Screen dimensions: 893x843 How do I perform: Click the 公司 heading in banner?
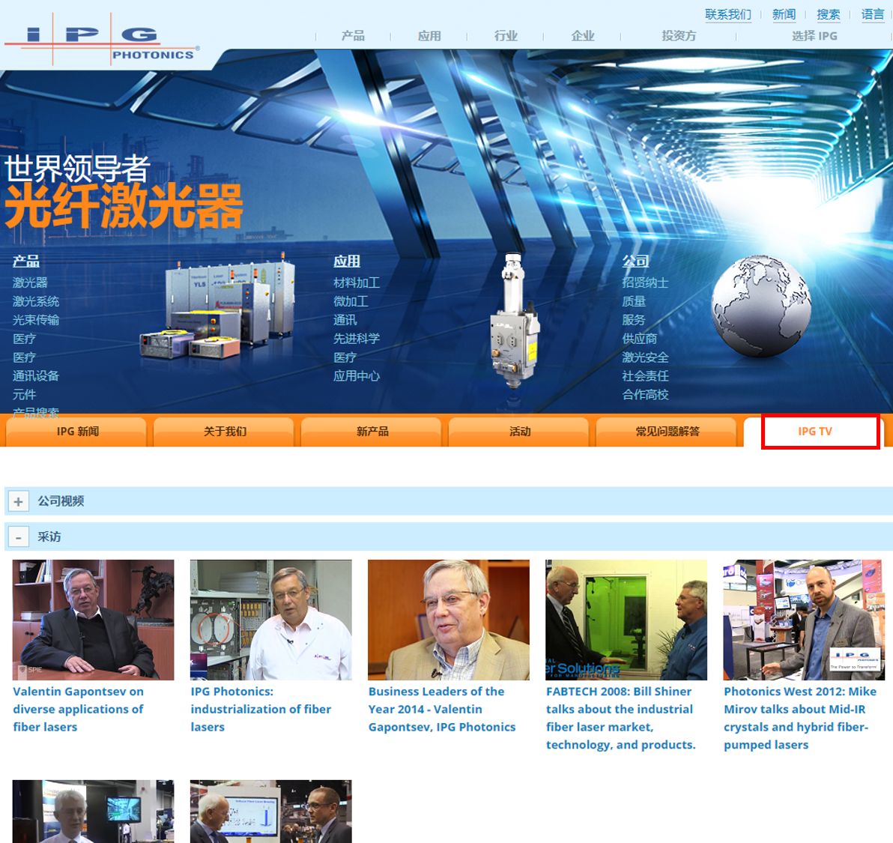635,262
